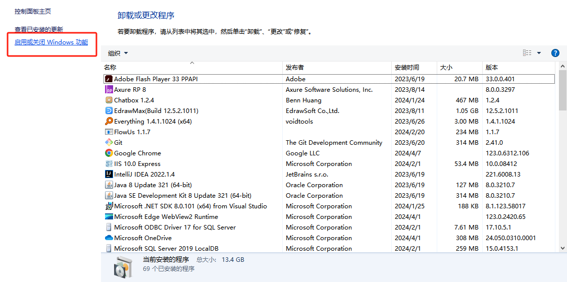Click the Microsoft ODBC Driver 17 icon
The image size is (567, 282).
[109, 228]
